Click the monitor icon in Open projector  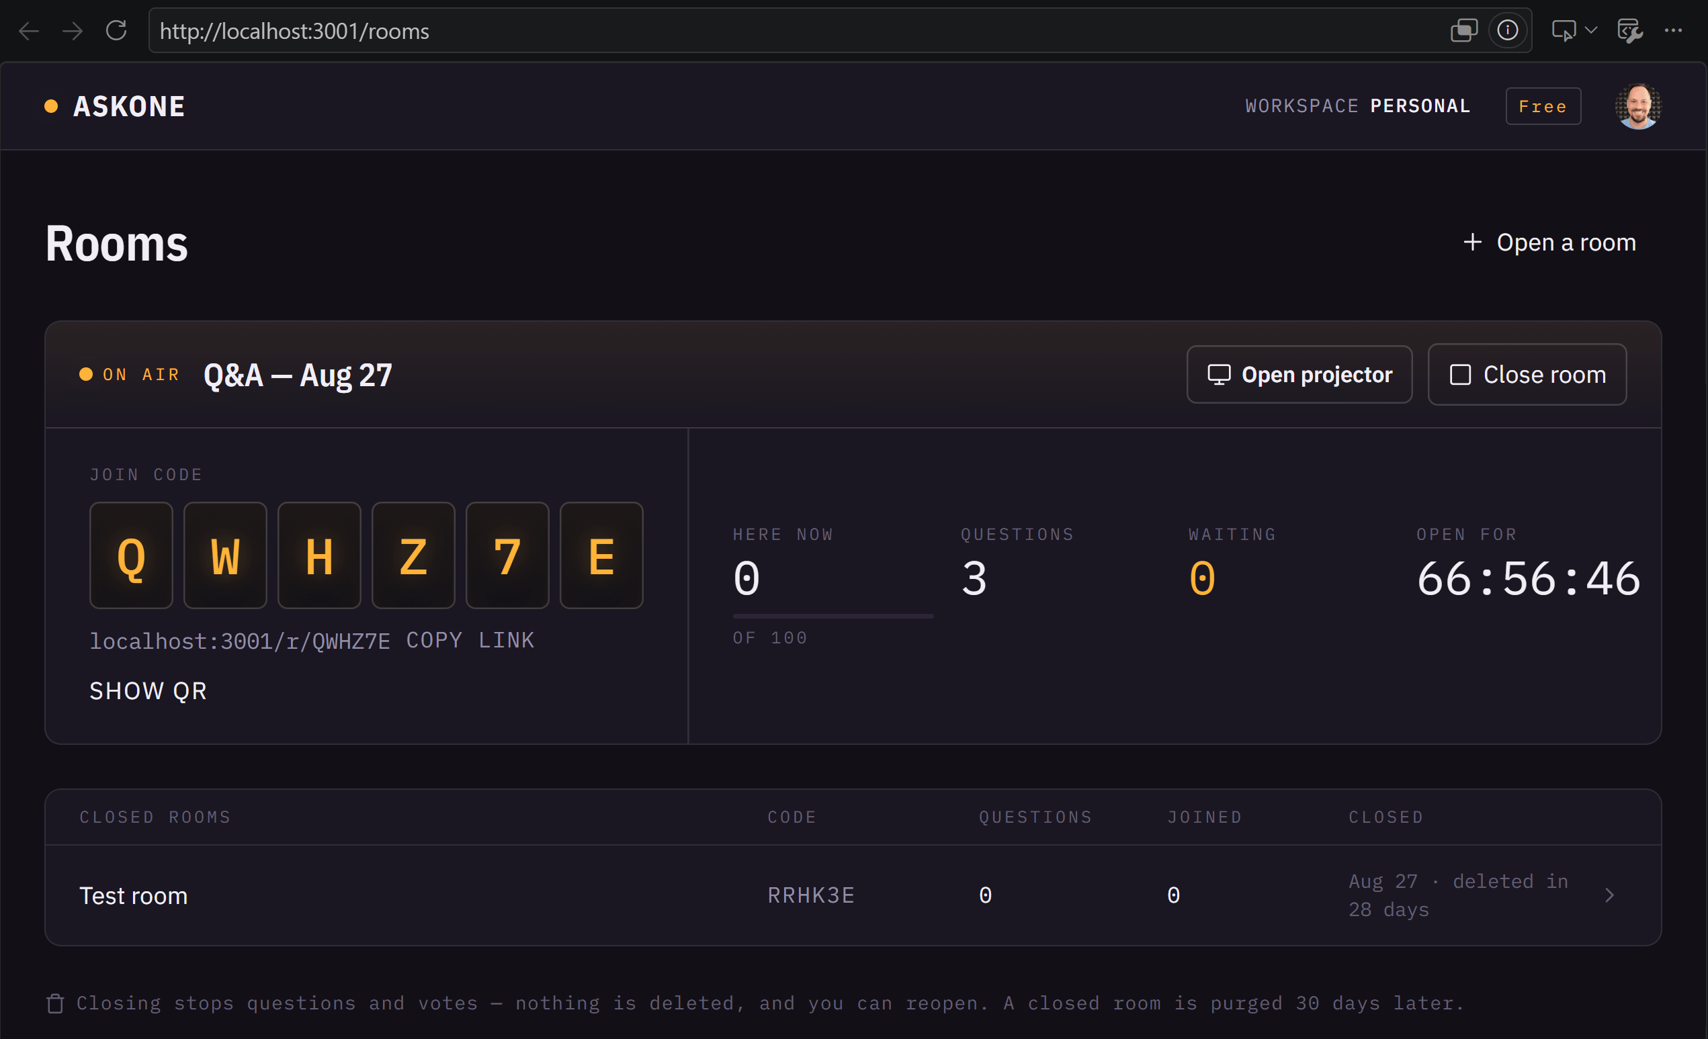pyautogui.click(x=1219, y=375)
